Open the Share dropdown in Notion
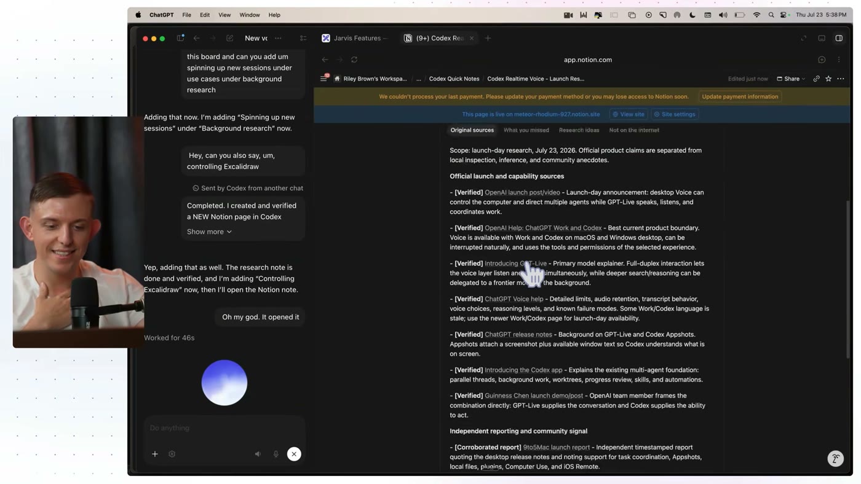This screenshot has width=861, height=484. pos(791,79)
